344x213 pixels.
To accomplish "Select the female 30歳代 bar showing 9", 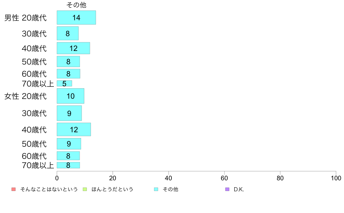I will pyautogui.click(x=69, y=113).
